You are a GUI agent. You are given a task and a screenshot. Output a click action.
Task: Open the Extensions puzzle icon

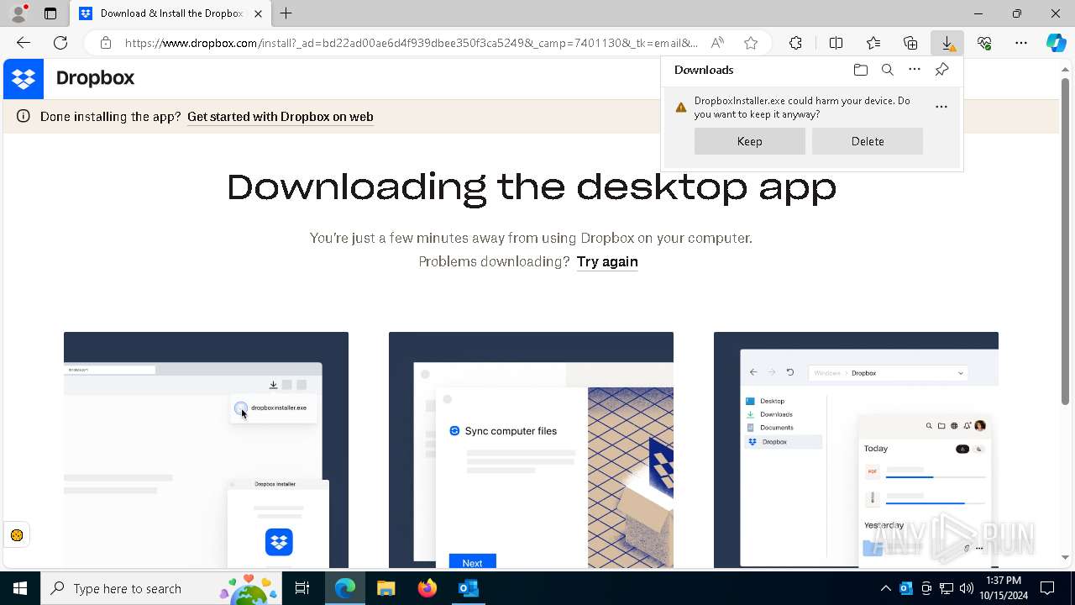(795, 43)
